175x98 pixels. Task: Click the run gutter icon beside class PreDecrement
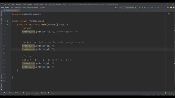(x=8, y=21)
